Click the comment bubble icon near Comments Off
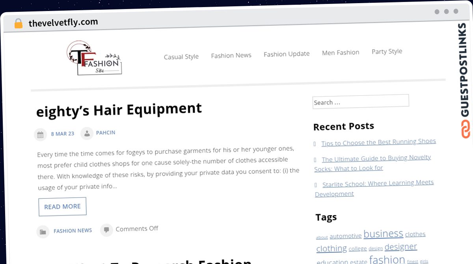This screenshot has width=473, height=264. point(106,230)
